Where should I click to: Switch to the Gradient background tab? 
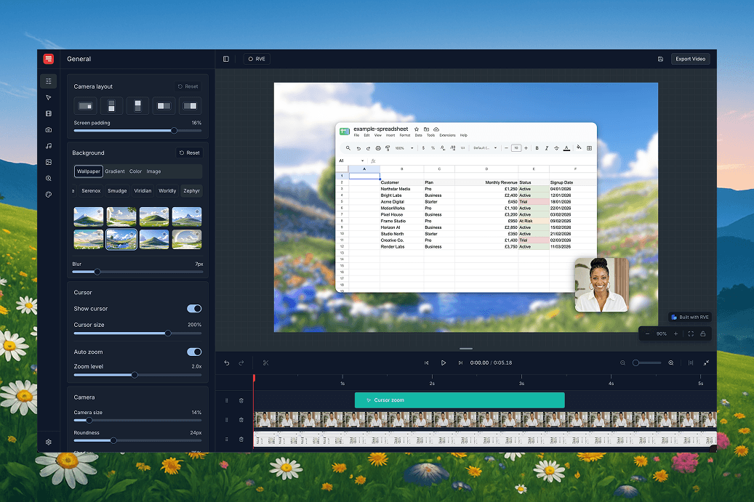[x=115, y=171]
